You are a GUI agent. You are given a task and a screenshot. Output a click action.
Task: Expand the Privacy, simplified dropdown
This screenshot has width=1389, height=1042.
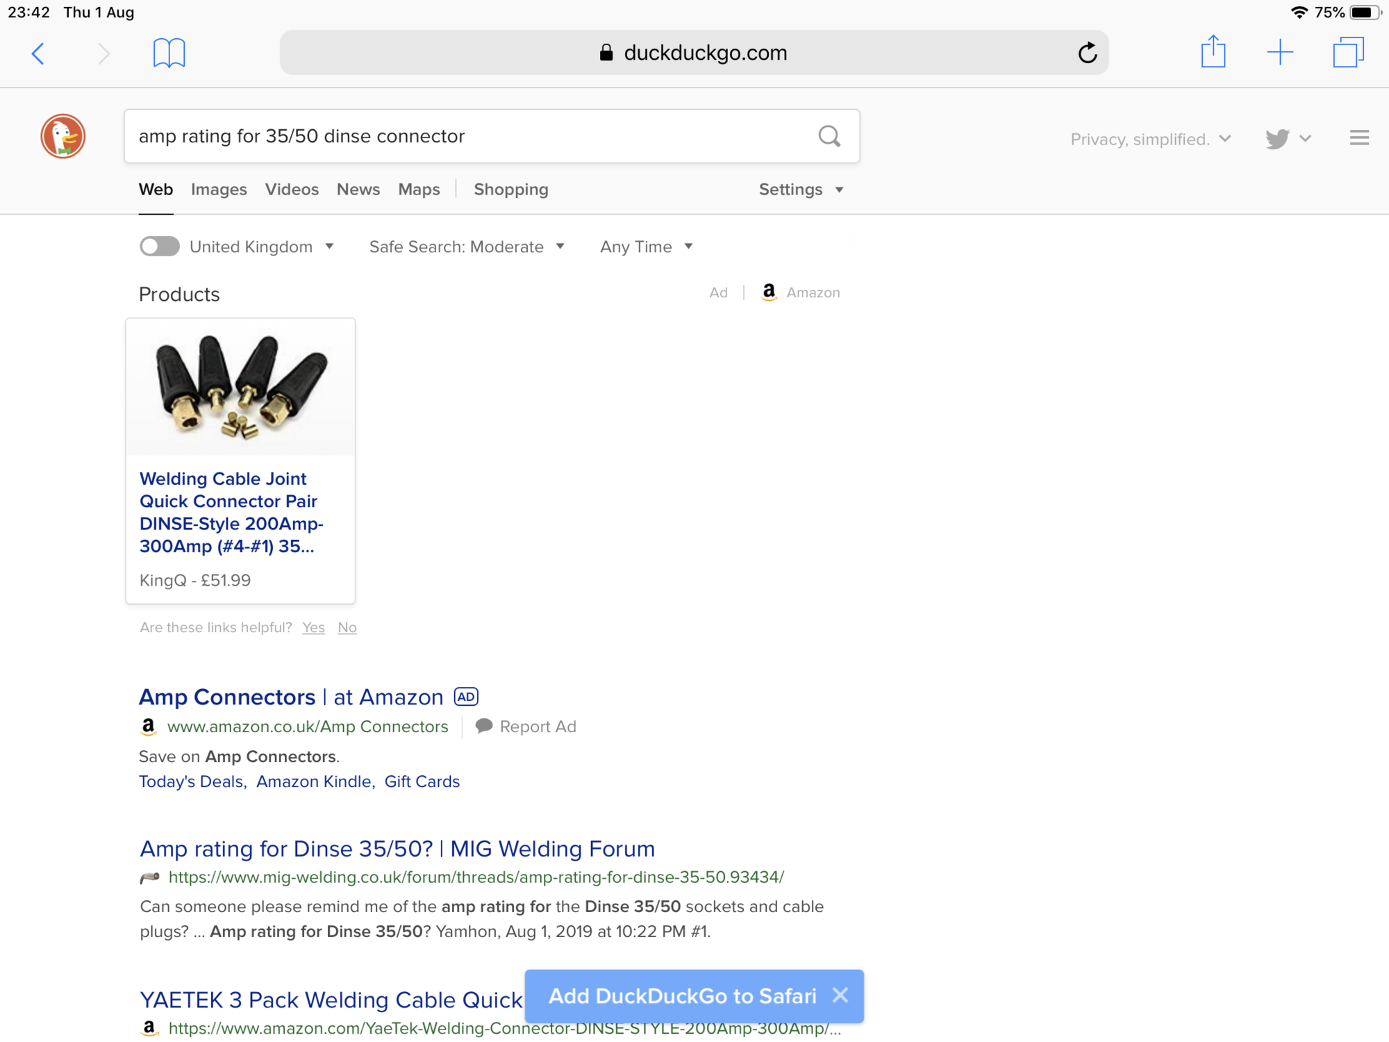(1151, 140)
